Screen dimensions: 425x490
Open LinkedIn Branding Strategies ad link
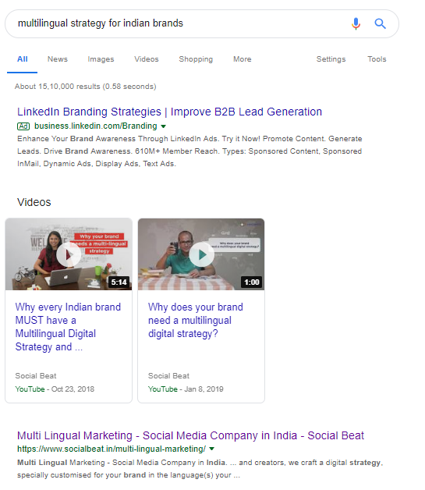[169, 112]
